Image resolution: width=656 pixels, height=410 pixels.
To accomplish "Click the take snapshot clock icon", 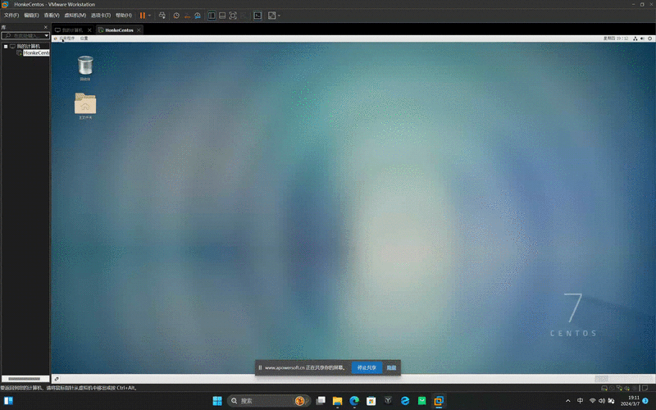I will pos(176,16).
